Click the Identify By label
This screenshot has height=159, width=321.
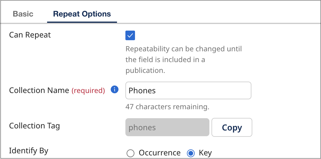(x=28, y=150)
